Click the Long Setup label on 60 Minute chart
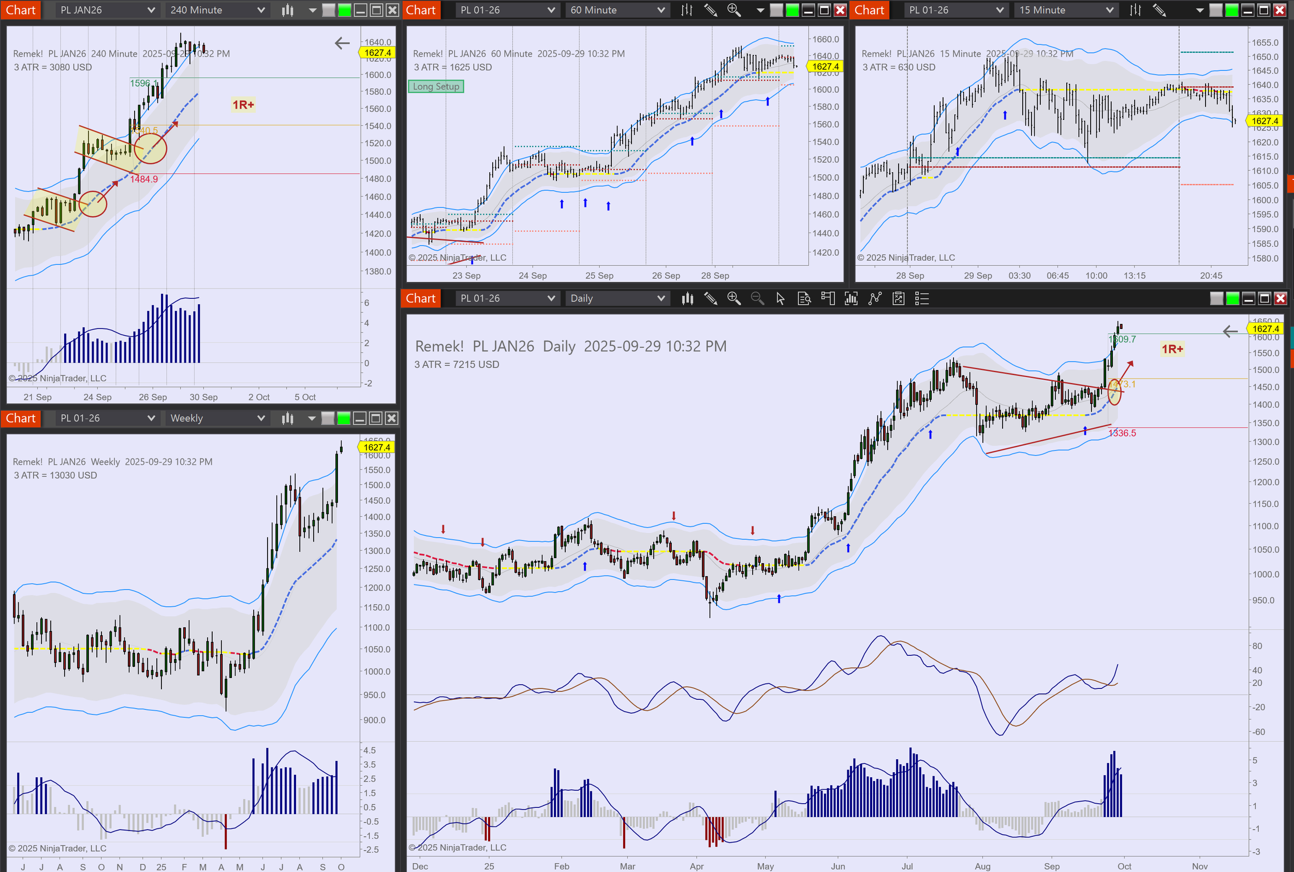This screenshot has width=1294, height=872. [436, 86]
